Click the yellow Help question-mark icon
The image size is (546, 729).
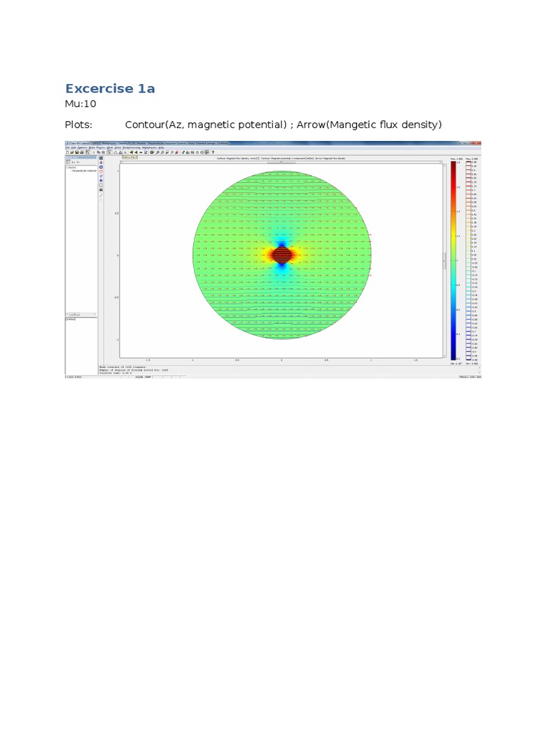[213, 152]
